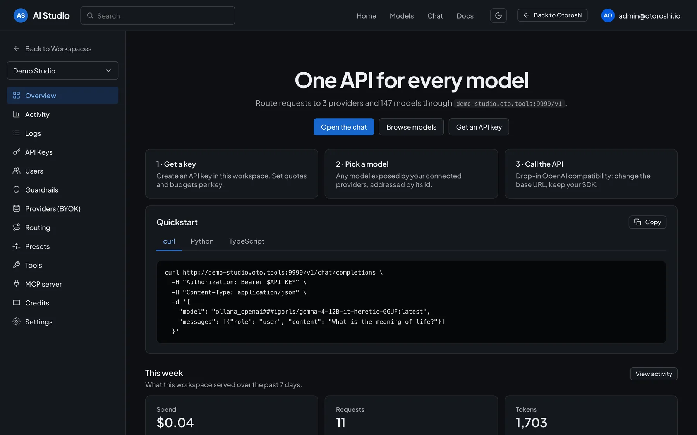
Task: Click the demo-studio.oto.tools:9999/v1 endpoint text
Action: click(x=509, y=104)
